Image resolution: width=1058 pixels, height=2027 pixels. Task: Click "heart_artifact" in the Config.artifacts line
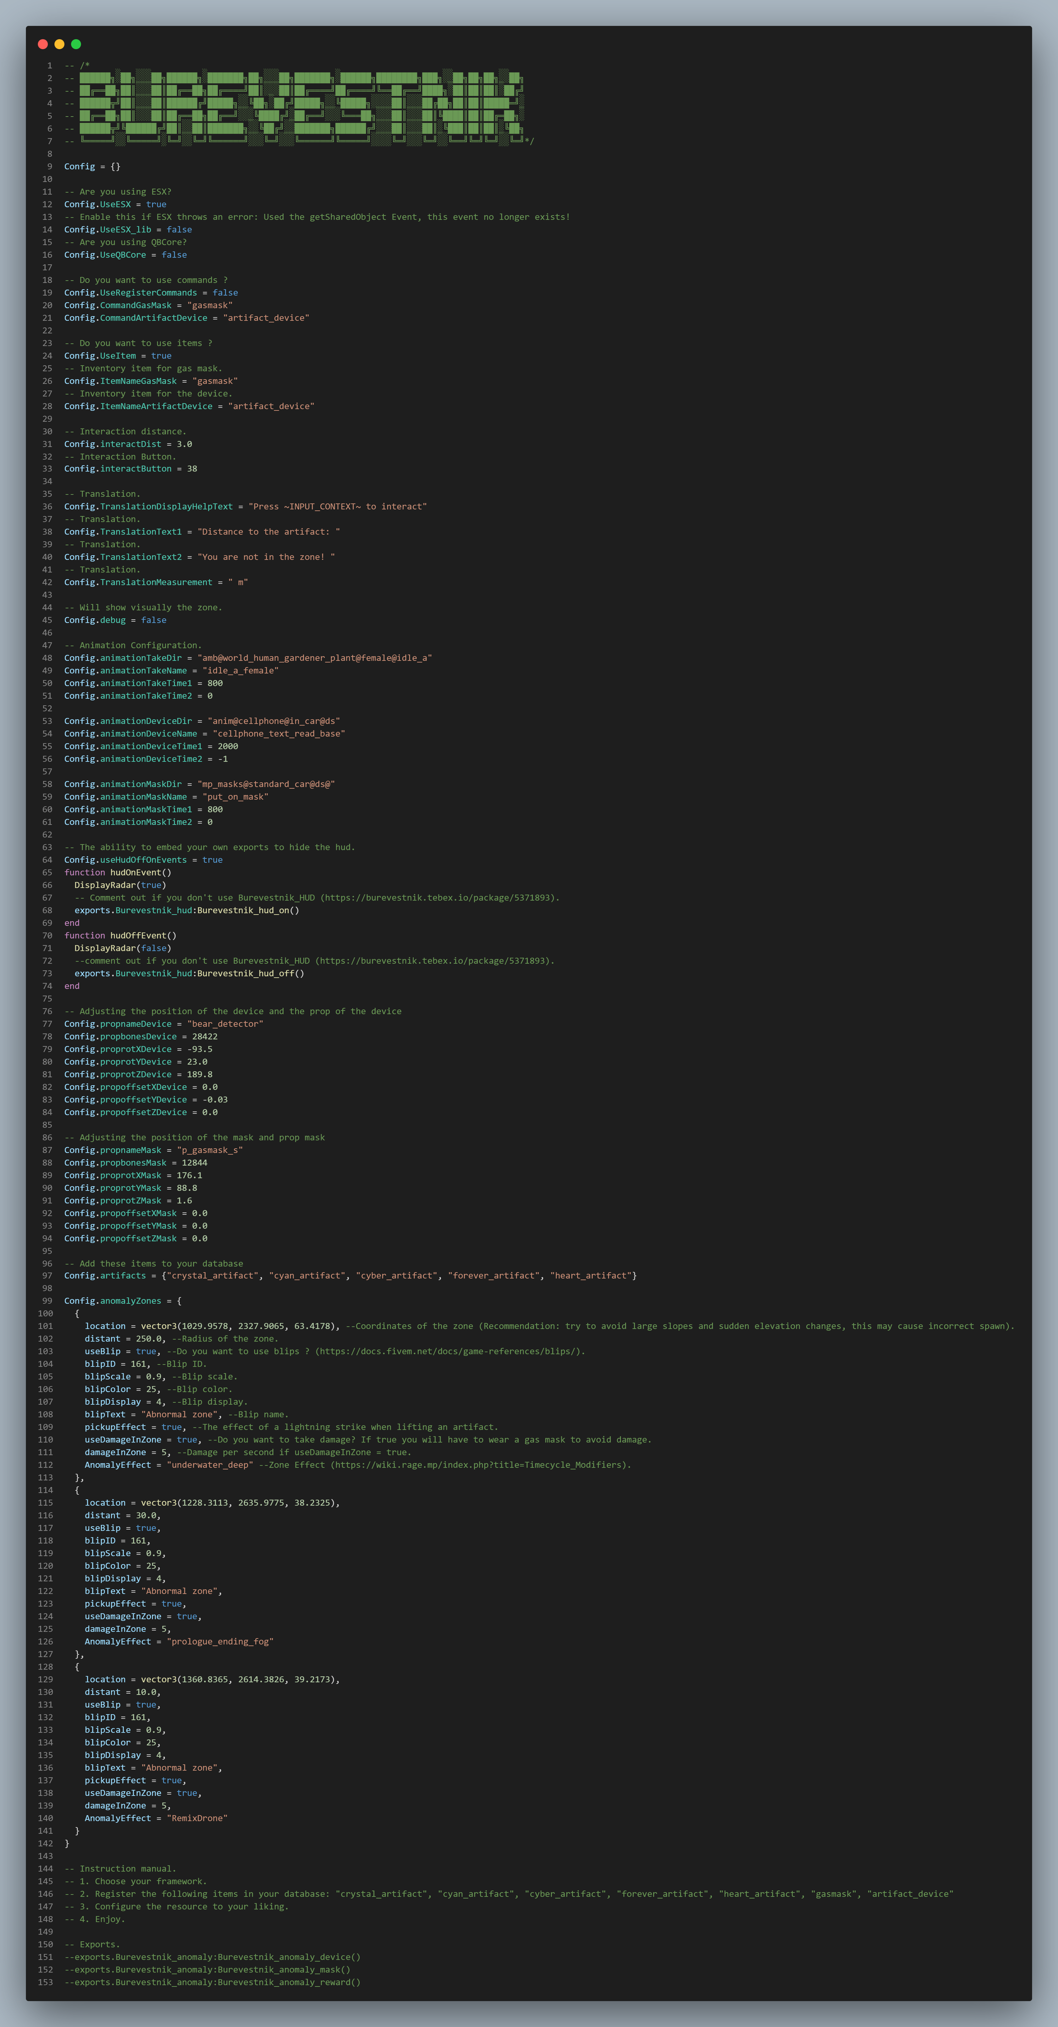pyautogui.click(x=591, y=1276)
